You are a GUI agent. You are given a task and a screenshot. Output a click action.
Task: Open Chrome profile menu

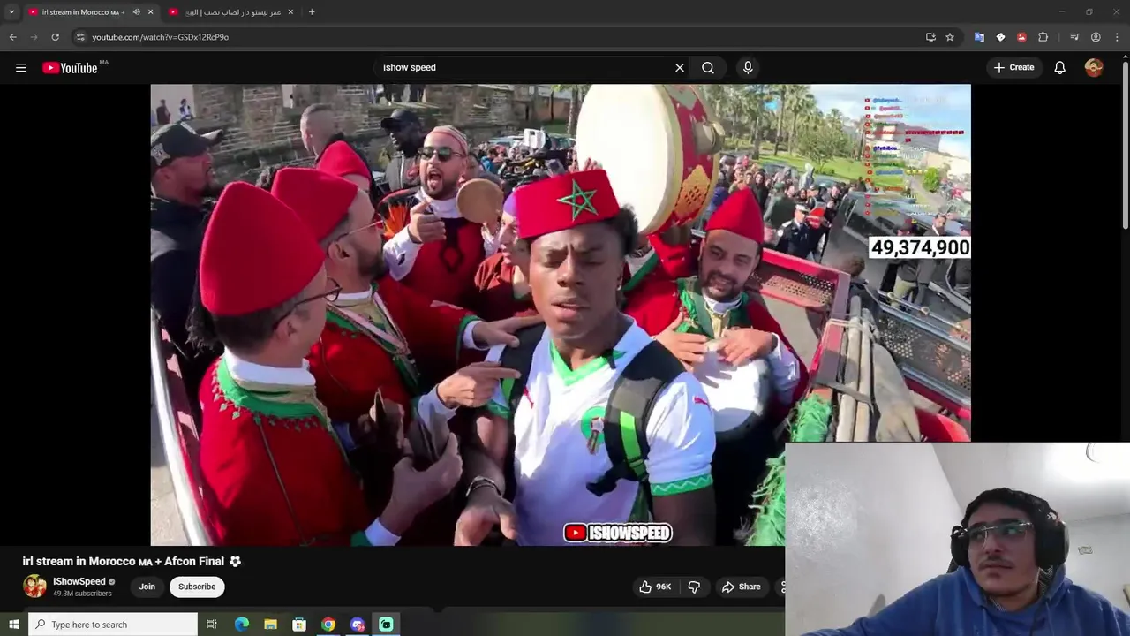pyautogui.click(x=1096, y=37)
